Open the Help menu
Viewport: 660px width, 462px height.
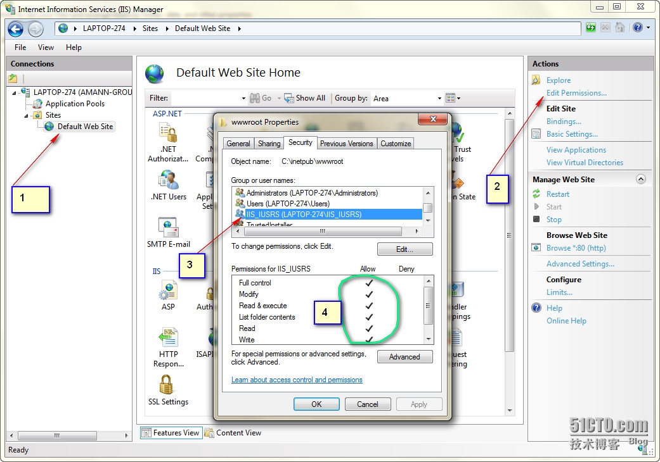pyautogui.click(x=74, y=47)
